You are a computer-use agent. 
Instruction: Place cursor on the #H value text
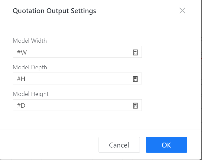pos(21,79)
